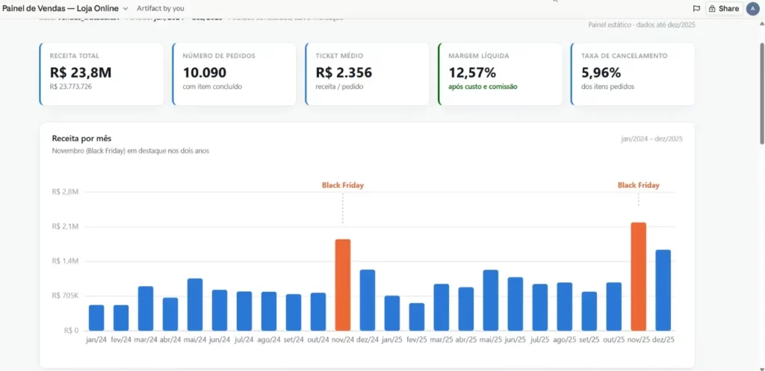Click 'após custo e comissão' green text
Viewport: 765px width, 371px height.
(483, 87)
